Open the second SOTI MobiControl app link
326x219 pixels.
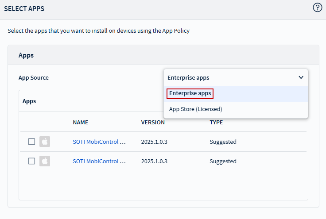pos(99,161)
